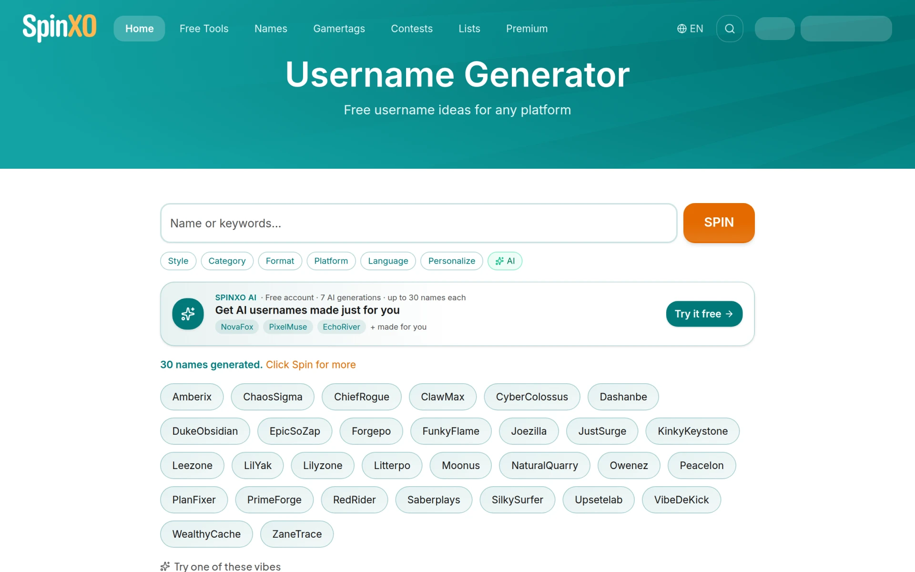
Task: Click the Try it free button
Action: click(x=704, y=314)
